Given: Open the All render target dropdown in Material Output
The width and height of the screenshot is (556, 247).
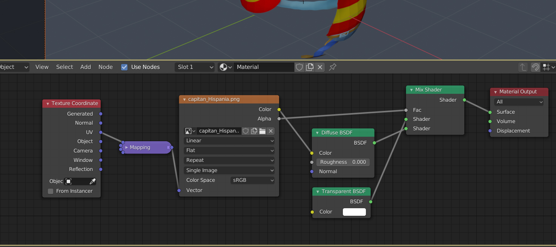Looking at the screenshot, I should [x=519, y=102].
